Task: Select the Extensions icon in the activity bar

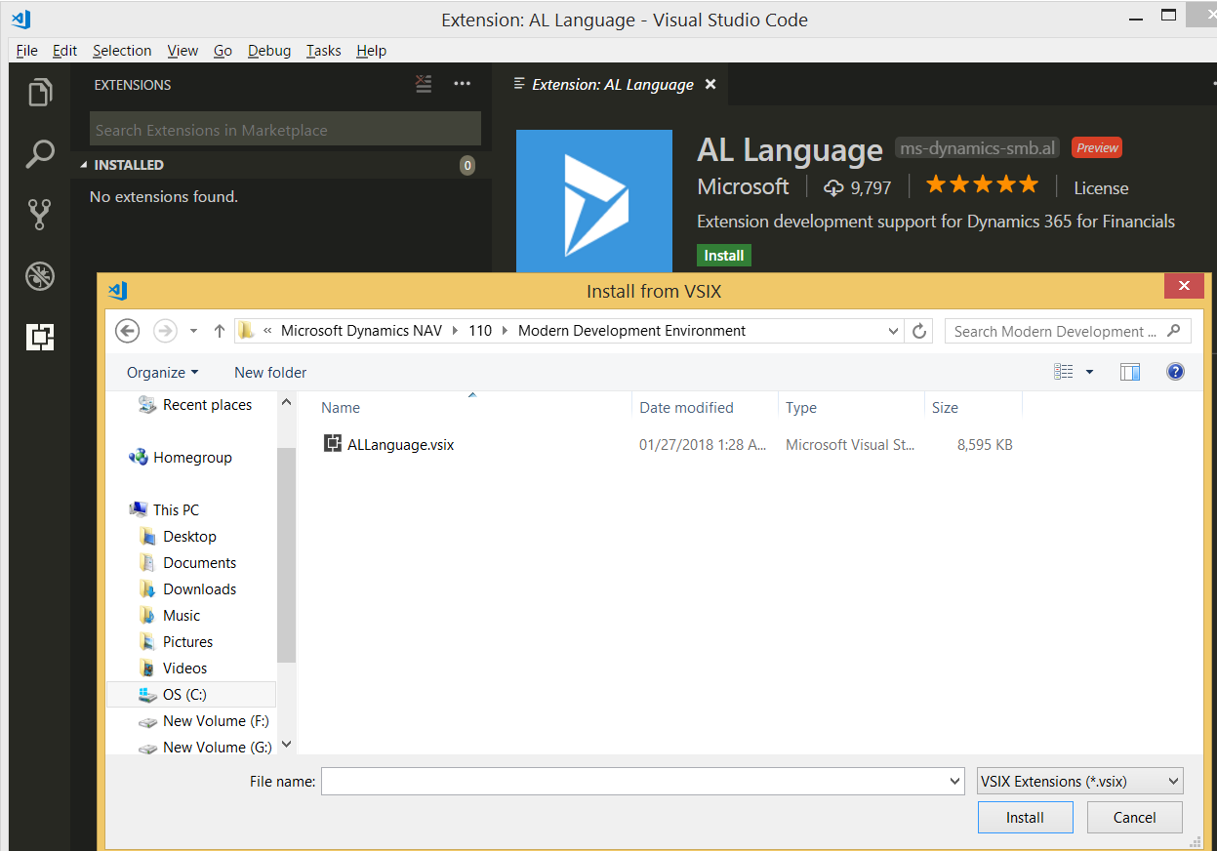Action: pos(39,337)
